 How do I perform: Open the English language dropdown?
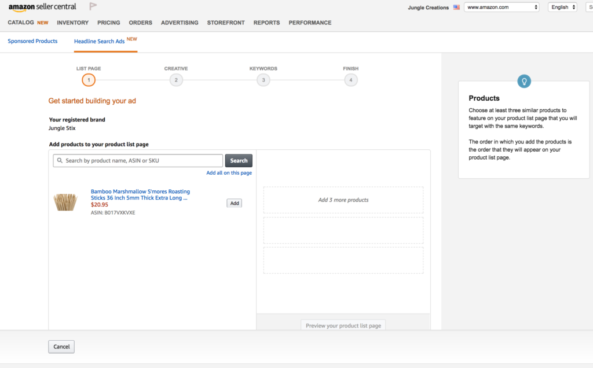pos(562,8)
